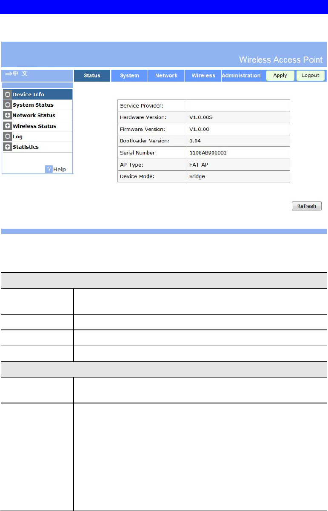The width and height of the screenshot is (328, 511).
Task: Click the Log circle icon
Action: click(7, 136)
